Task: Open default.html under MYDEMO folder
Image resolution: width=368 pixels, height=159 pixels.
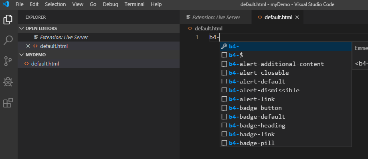Action: 99,64
